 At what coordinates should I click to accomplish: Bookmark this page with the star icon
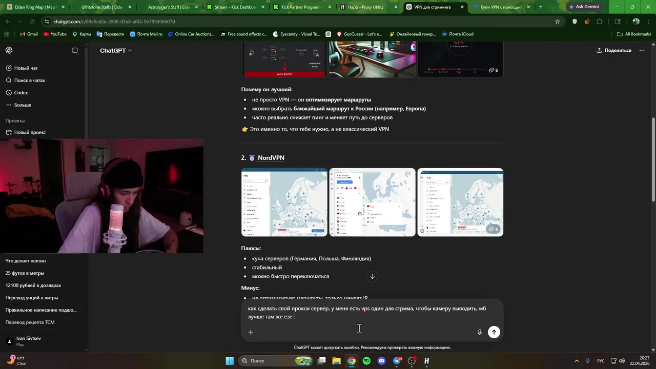pos(558,22)
